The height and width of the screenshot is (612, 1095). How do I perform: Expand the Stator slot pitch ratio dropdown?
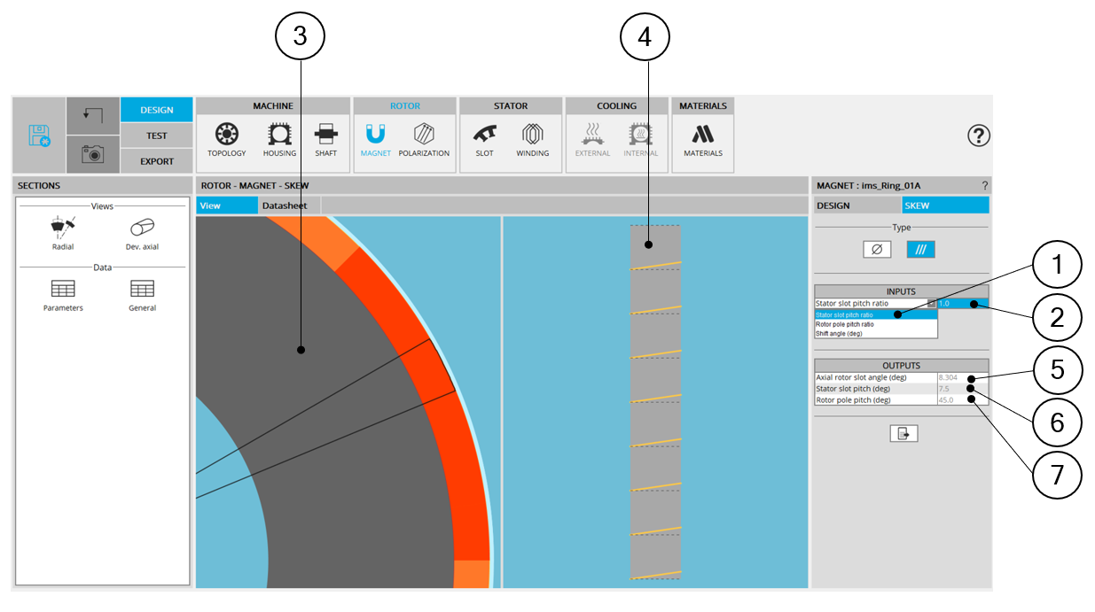pyautogui.click(x=932, y=304)
